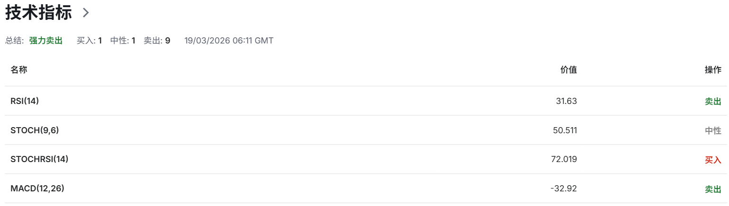Viewport: 729px width, 206px height.
Task: Click the 强力卖出 summary label
Action: (x=46, y=41)
